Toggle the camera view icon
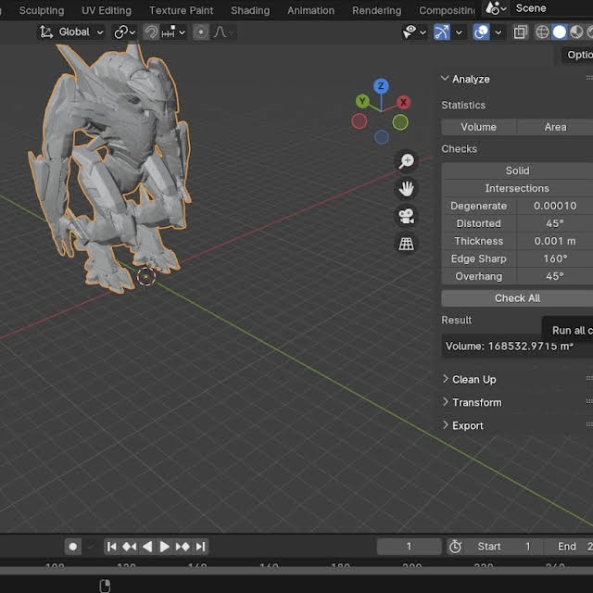593x593 pixels. coord(406,216)
